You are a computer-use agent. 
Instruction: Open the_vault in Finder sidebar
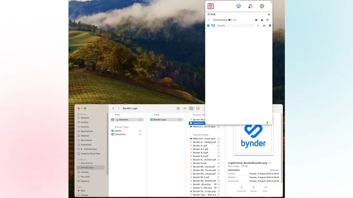(x=85, y=177)
